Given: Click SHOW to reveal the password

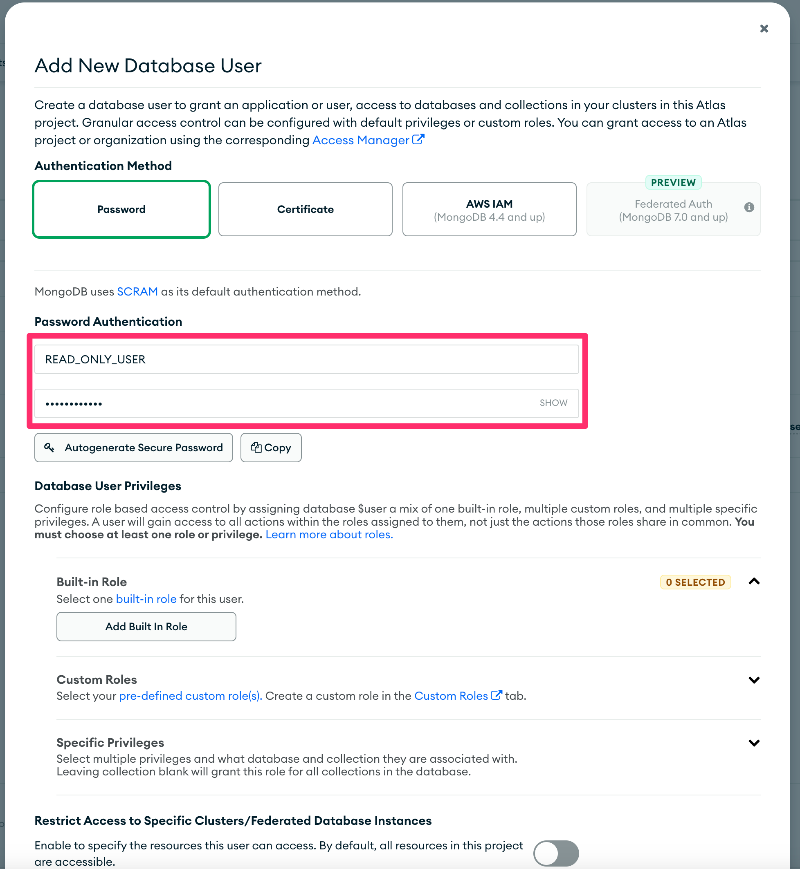Looking at the screenshot, I should click(553, 402).
